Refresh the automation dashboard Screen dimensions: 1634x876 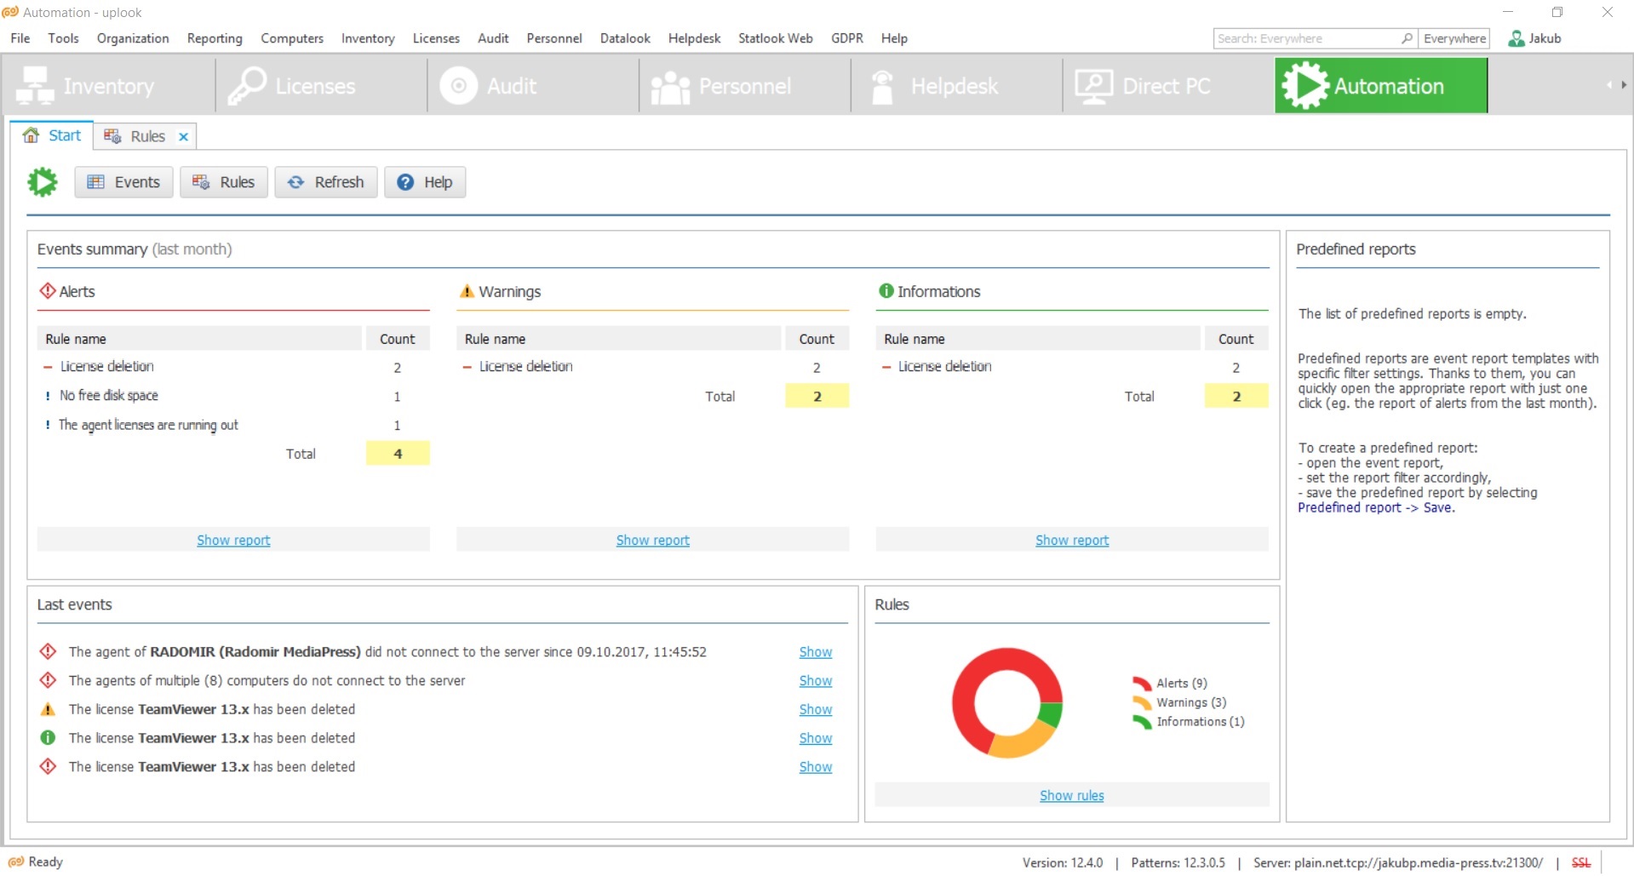tap(326, 182)
